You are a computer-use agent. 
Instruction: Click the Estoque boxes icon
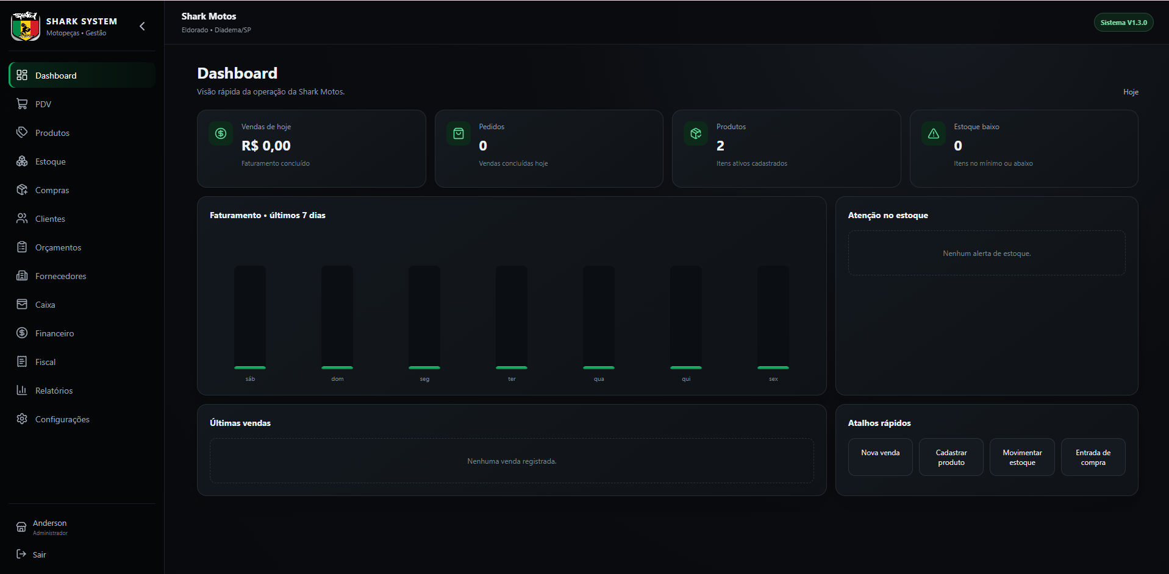tap(22, 161)
